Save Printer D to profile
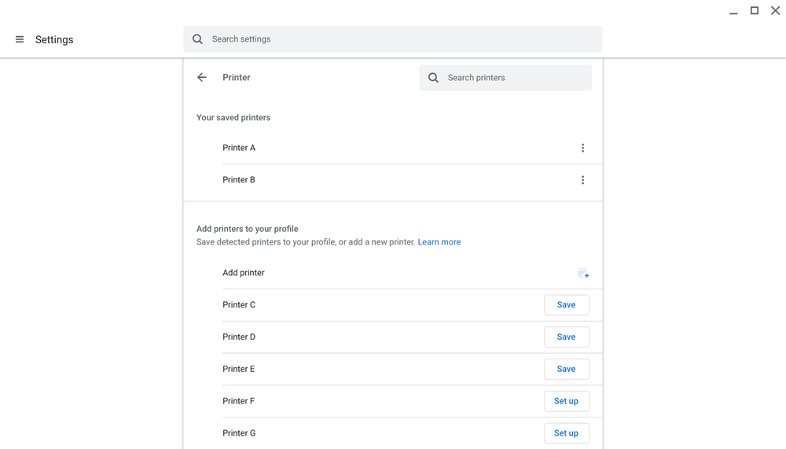Screen dimensions: 786x449 [566, 337]
